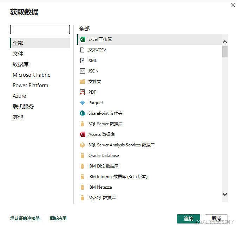Click the 连接 button

189,219
